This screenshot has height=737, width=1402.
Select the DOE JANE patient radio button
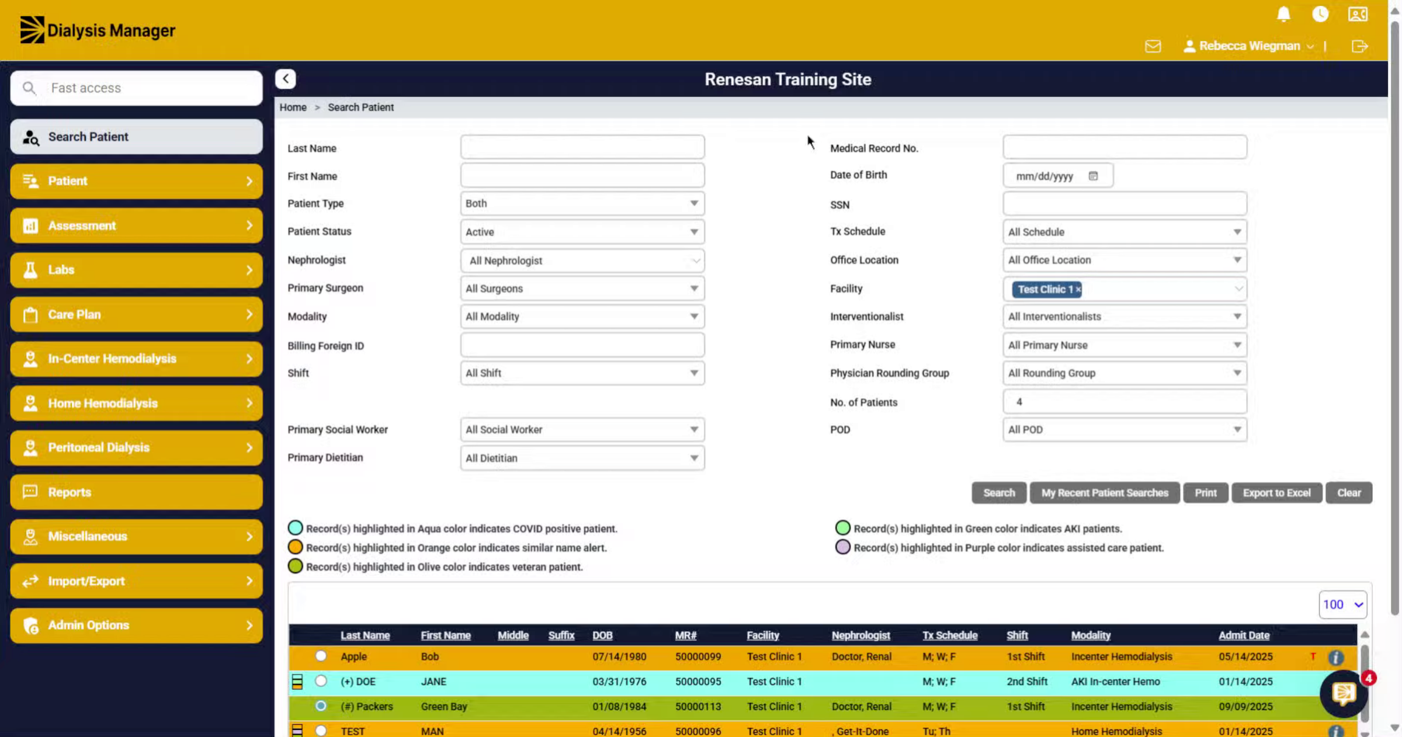[x=321, y=681]
